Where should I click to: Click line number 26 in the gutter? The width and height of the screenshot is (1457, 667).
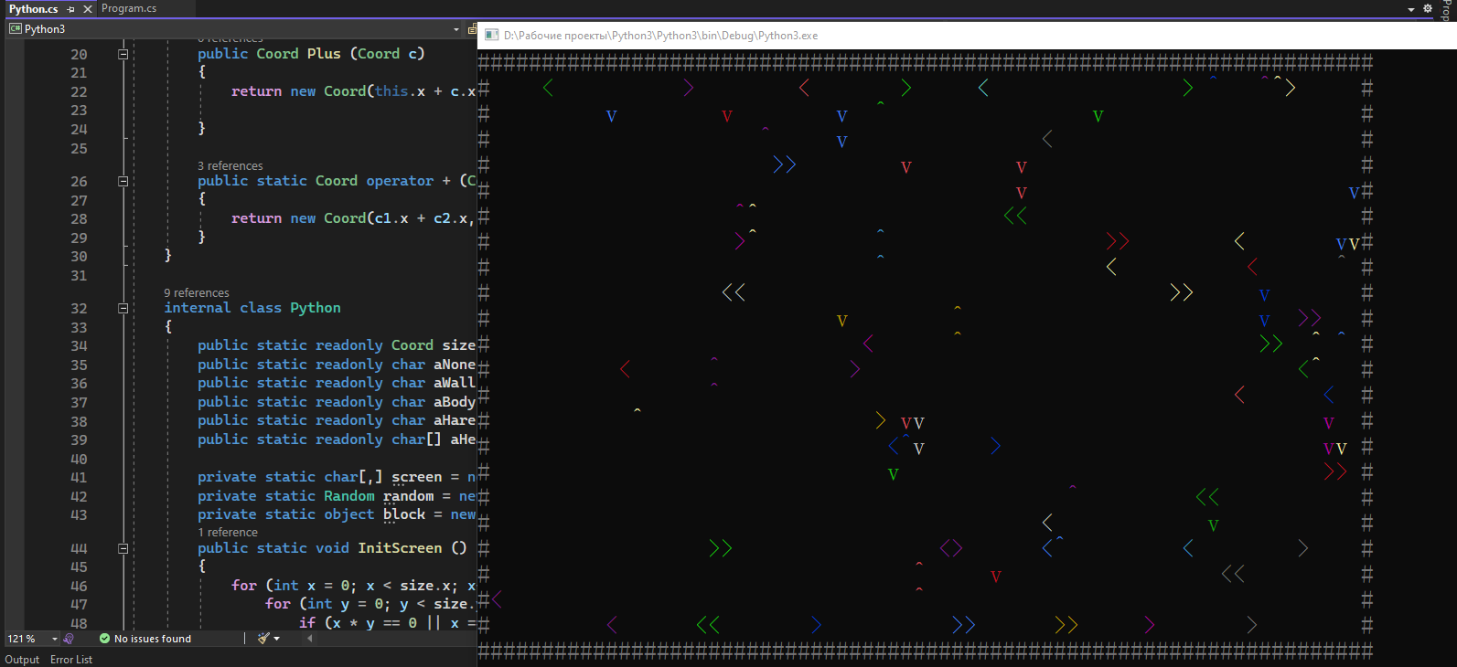[x=79, y=182]
